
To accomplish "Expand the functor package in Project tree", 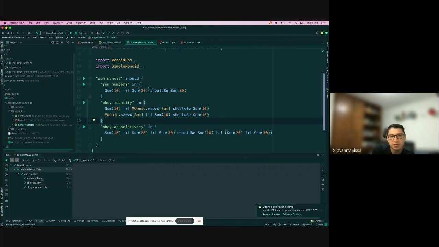I will pyautogui.click(x=9, y=107).
